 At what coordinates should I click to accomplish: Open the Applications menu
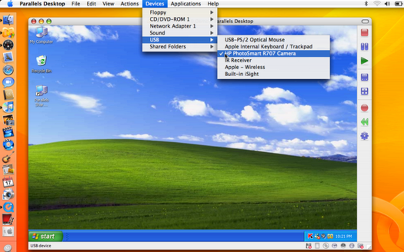pos(186,4)
